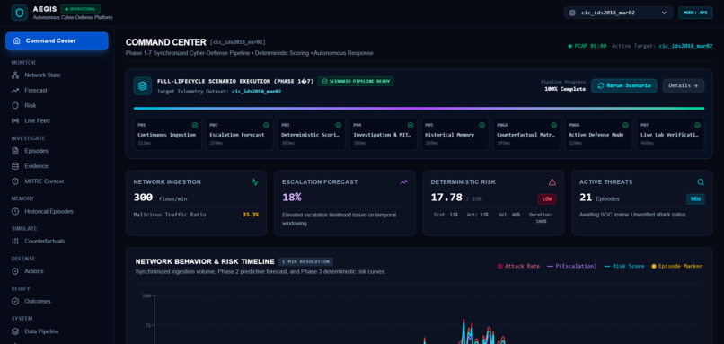Click the P06A Counterfactual Matrix checkmark
724x344 pixels.
tap(553, 125)
